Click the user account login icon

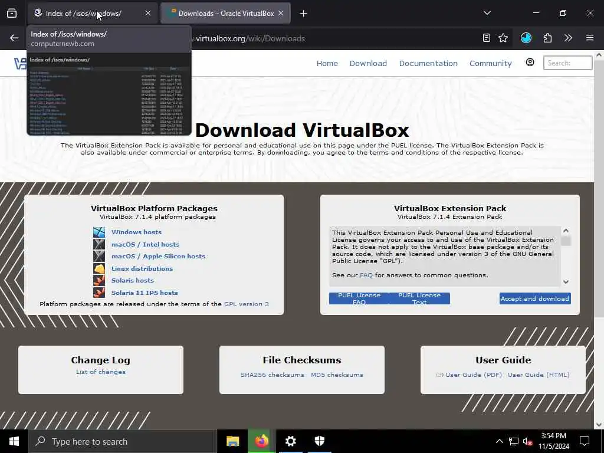530,63
